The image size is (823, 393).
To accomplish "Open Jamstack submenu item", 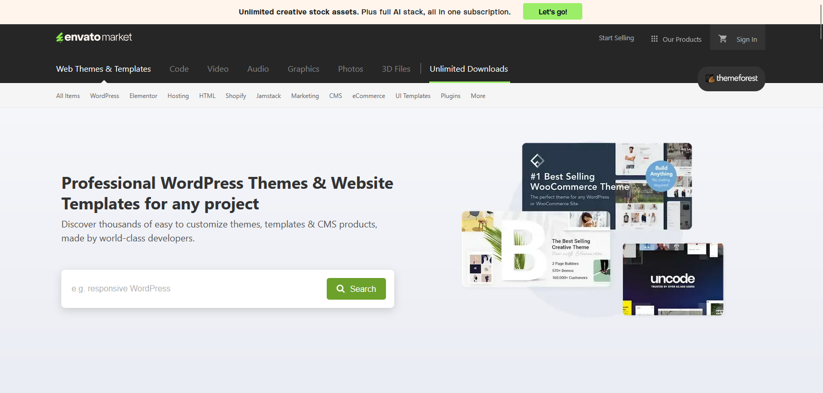I will (268, 96).
